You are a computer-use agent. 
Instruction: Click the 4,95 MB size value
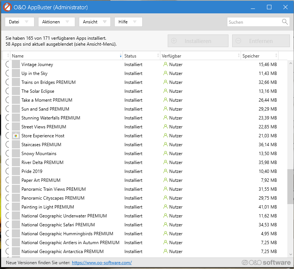coord(269,234)
